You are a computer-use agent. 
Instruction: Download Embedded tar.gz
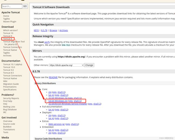click(x=51, y=130)
